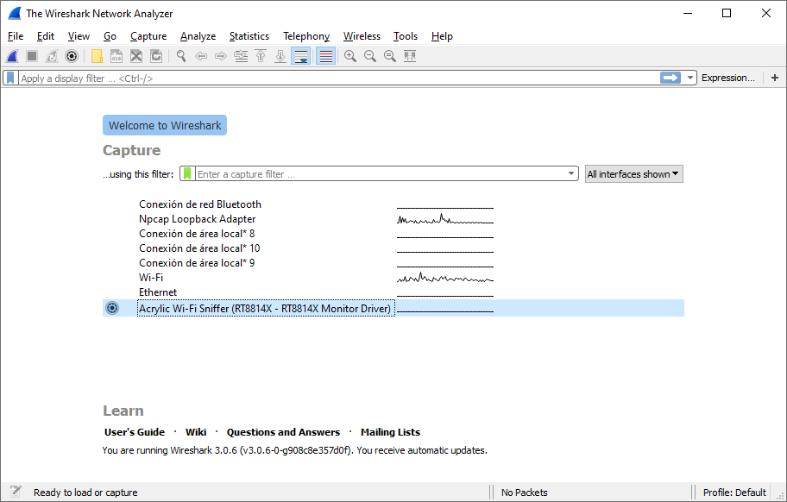Click the shark fin Start capture icon
787x502 pixels.
click(x=12, y=56)
